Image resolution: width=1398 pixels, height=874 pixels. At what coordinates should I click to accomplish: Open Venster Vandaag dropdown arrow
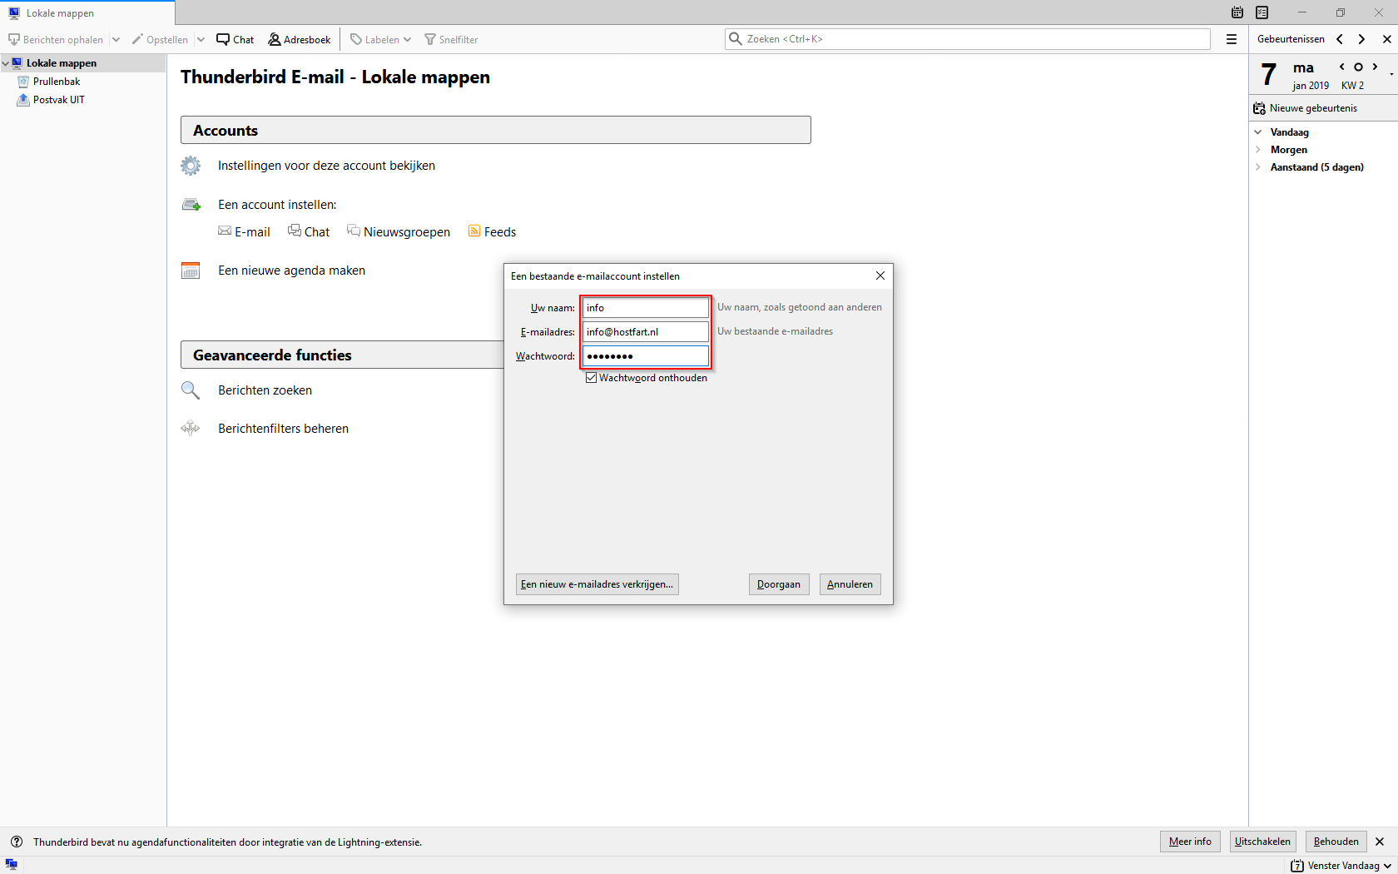pyautogui.click(x=1387, y=866)
